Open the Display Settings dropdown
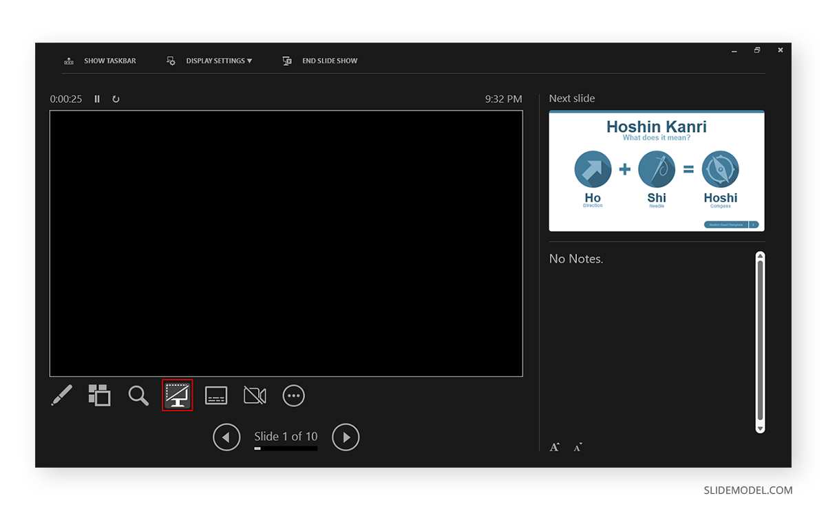 [x=209, y=61]
